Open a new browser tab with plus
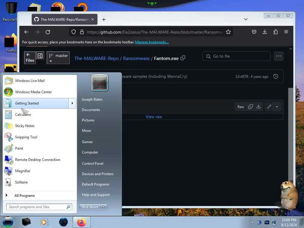Screen dimensions: 304x228 point(104,19)
